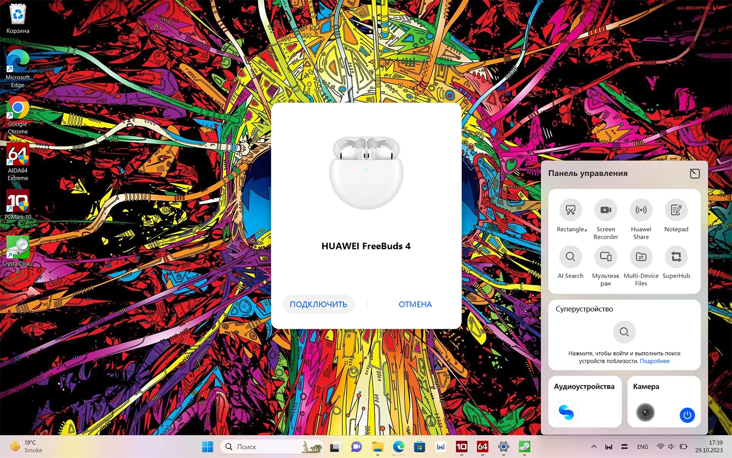
Task: Start the Screen Recorder
Action: (606, 210)
